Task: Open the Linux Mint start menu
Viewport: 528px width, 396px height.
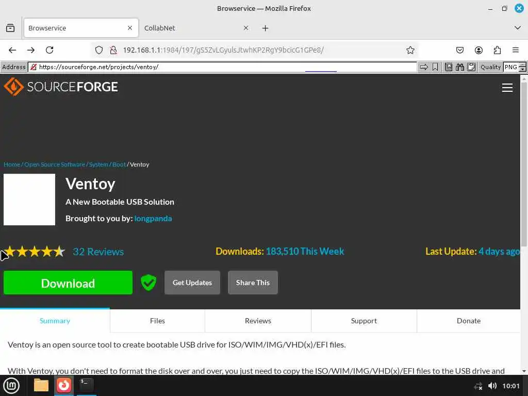Action: [11, 386]
